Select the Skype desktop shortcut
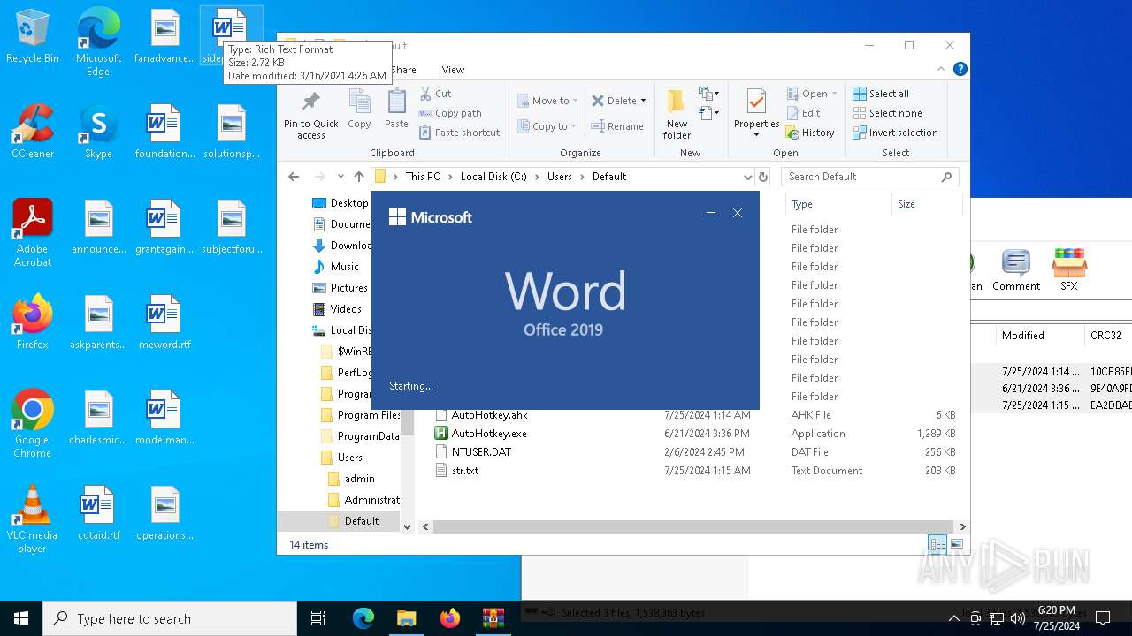Image resolution: width=1132 pixels, height=636 pixels. pyautogui.click(x=98, y=132)
